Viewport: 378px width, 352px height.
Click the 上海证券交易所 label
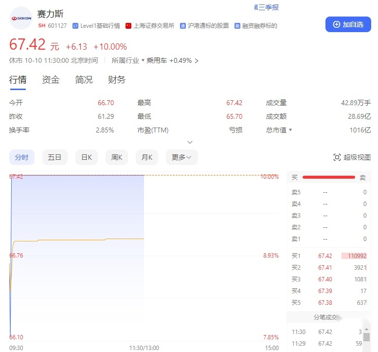154,26
